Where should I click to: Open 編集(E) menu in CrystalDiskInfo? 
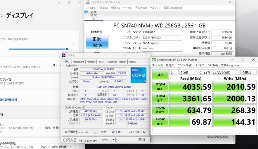104,8
